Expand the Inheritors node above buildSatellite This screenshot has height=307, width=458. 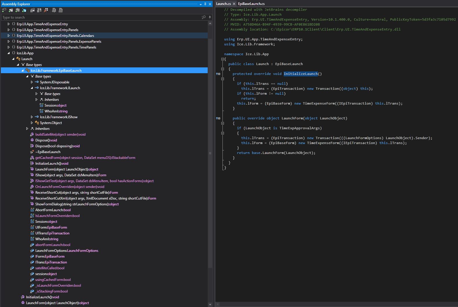click(x=27, y=129)
